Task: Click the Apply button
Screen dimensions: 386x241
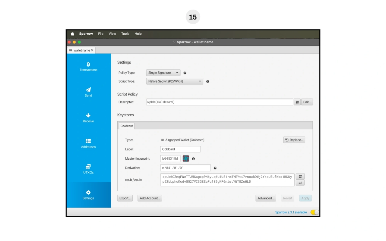Action: (305, 198)
